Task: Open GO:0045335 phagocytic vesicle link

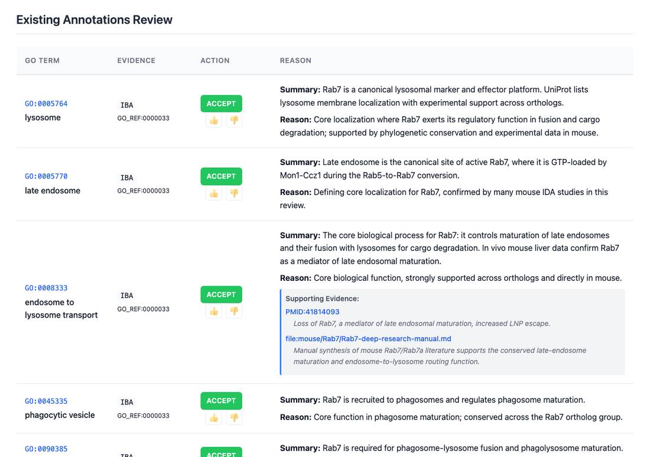Action: pos(46,401)
